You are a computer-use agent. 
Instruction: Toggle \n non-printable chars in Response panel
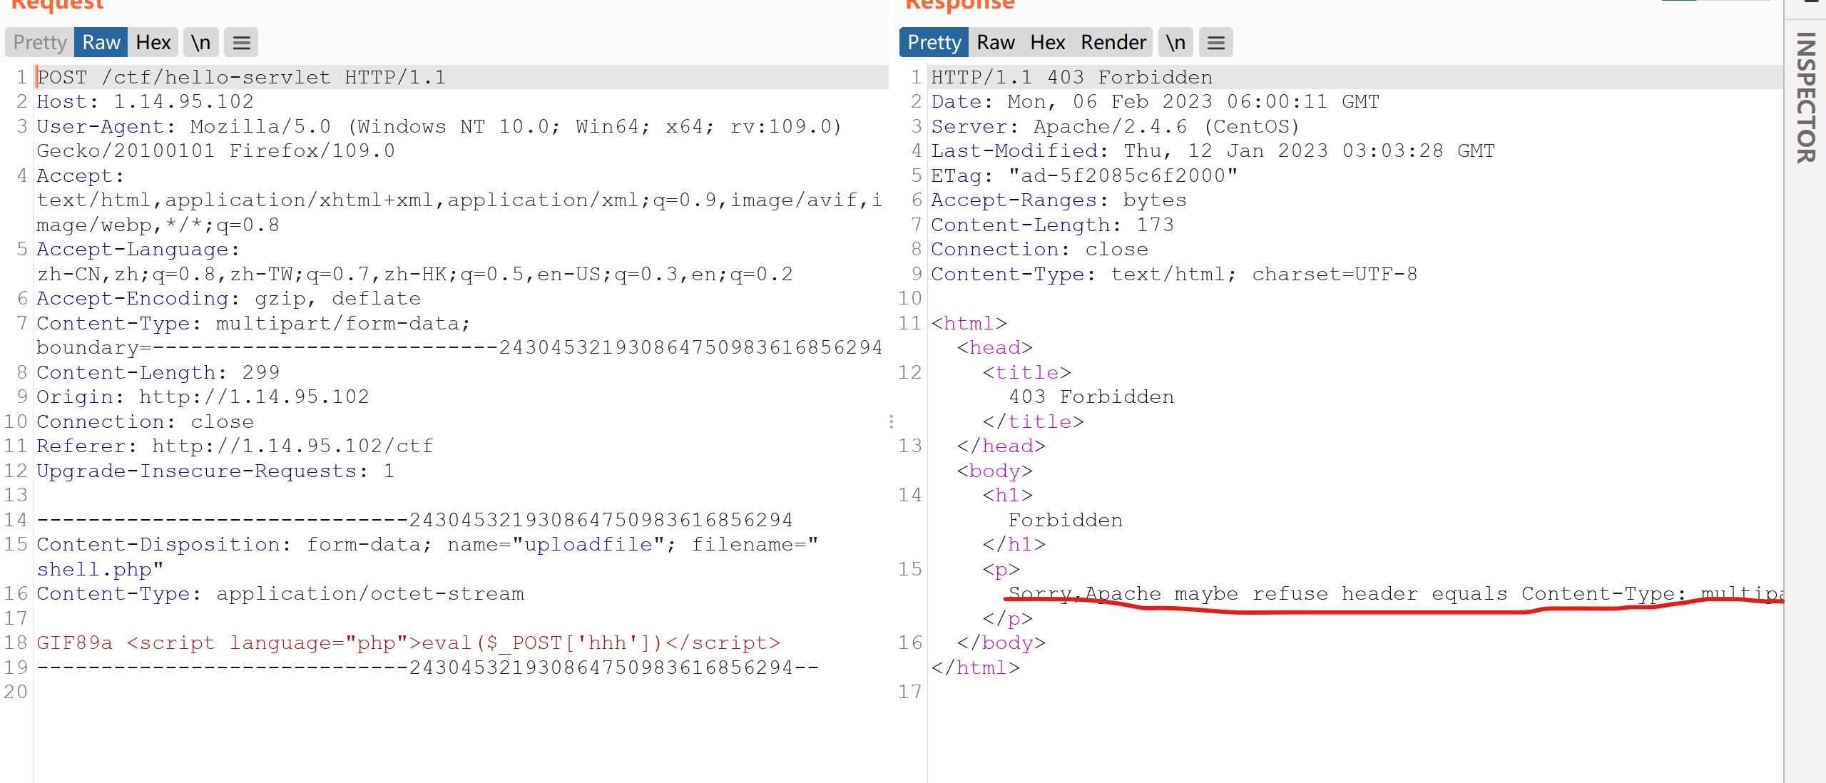(1175, 43)
